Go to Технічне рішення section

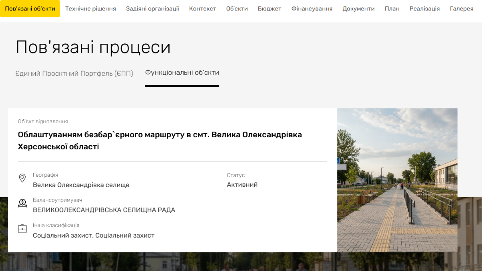[90, 8]
